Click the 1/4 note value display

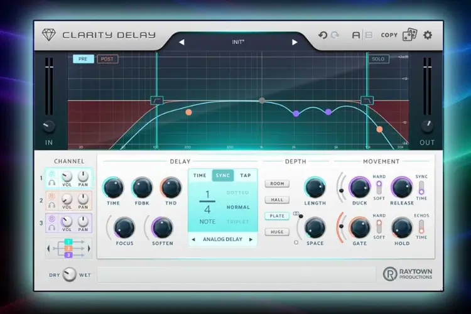(207, 202)
